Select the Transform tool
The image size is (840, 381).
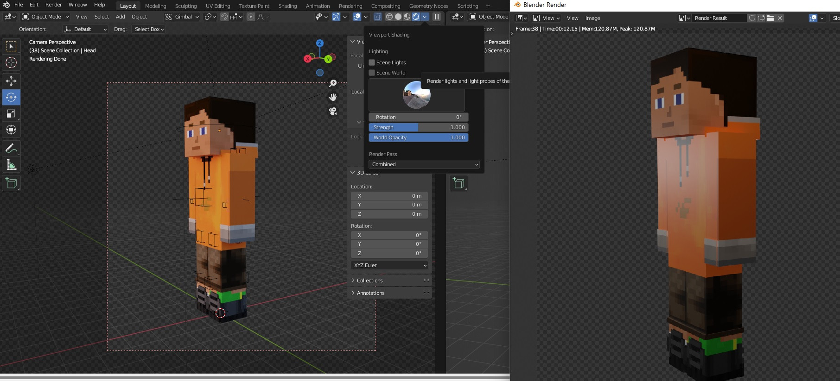click(x=11, y=130)
